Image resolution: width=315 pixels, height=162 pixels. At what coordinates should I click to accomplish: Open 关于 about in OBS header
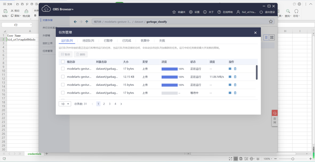(x=208, y=12)
